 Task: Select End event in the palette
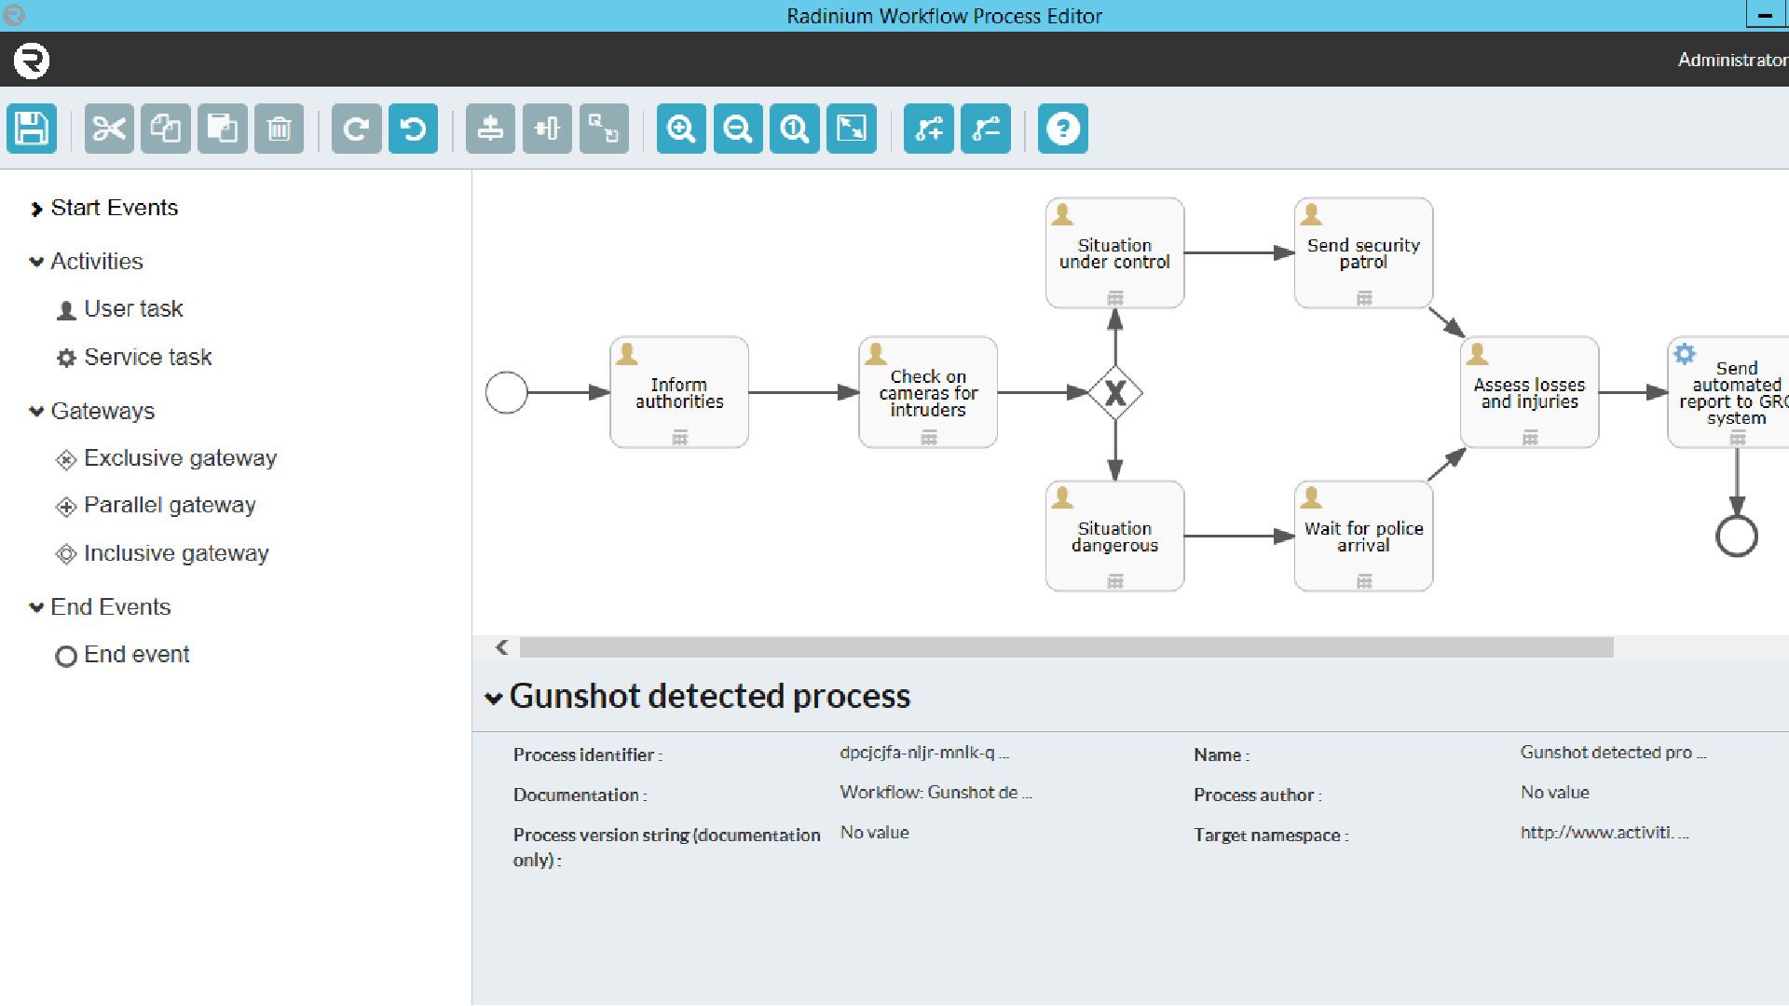pyautogui.click(x=123, y=655)
